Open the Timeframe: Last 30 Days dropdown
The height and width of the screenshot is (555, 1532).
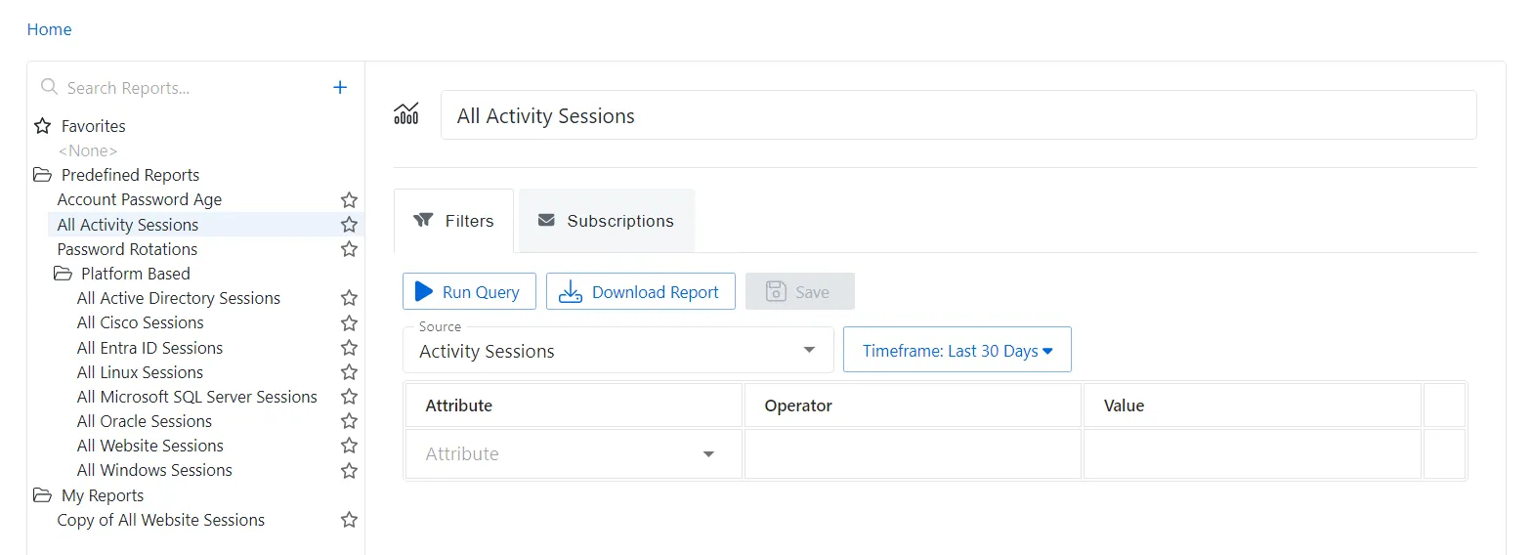tap(957, 350)
